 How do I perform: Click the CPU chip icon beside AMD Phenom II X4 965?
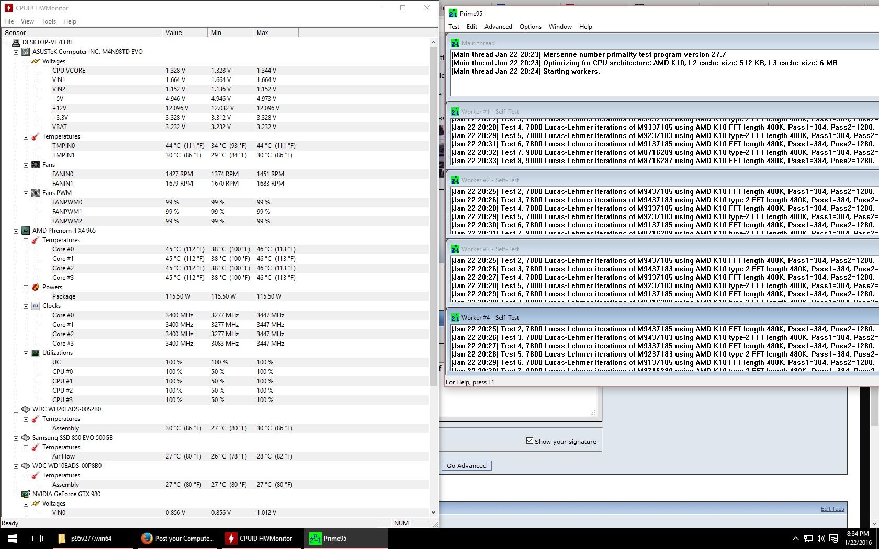(25, 231)
